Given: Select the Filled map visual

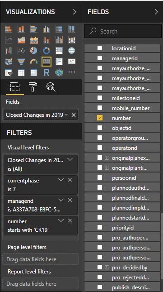Looking at the screenshot, I should point(9,62).
